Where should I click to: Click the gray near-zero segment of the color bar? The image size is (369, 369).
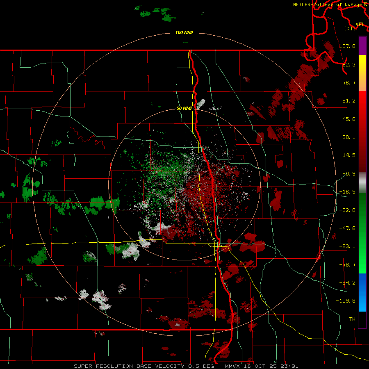pyautogui.click(x=362, y=182)
